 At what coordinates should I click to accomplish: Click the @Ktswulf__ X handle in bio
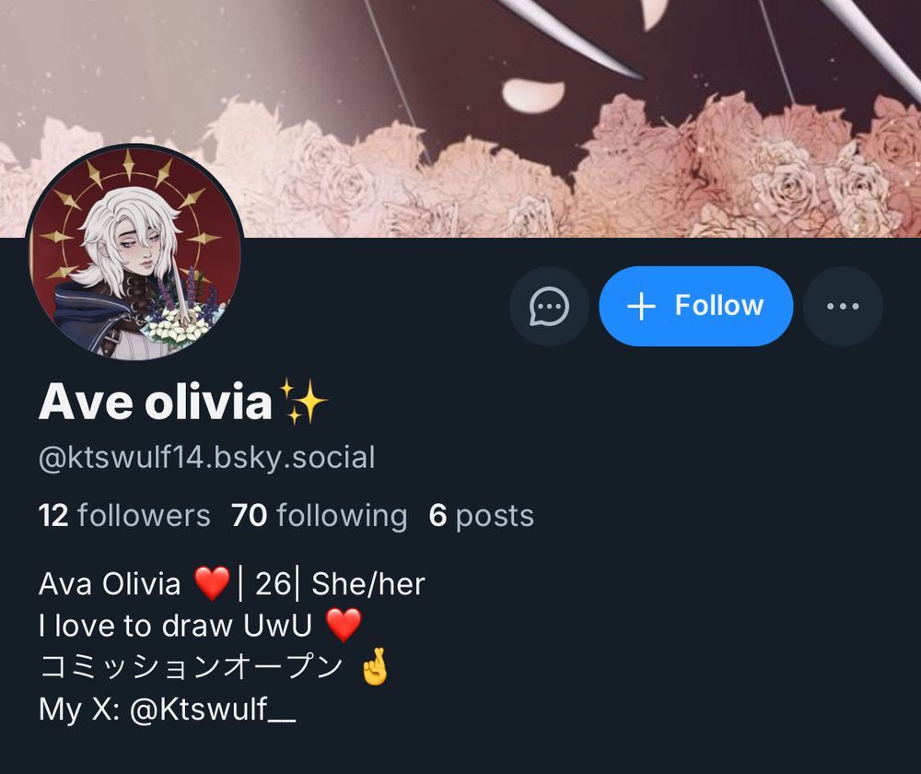(x=213, y=709)
